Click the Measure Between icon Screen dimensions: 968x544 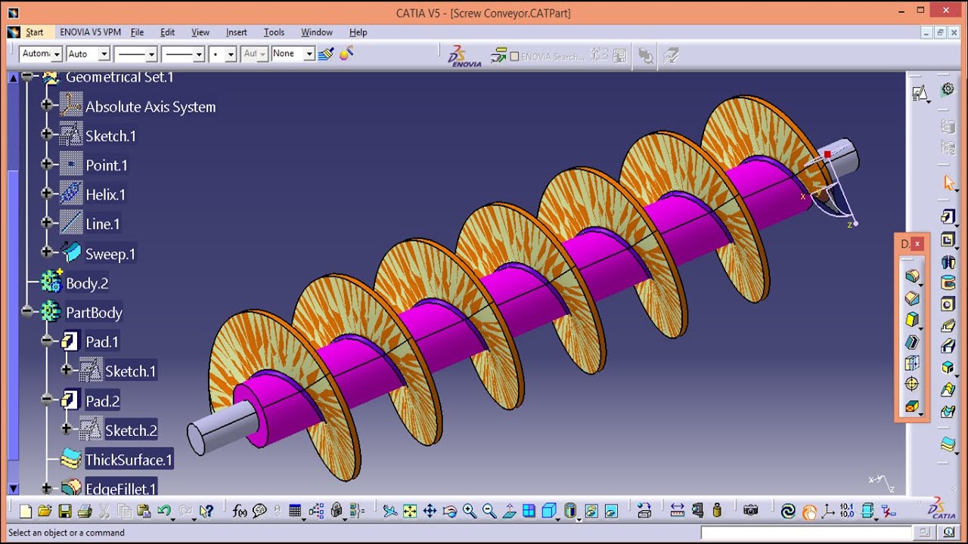677,512
